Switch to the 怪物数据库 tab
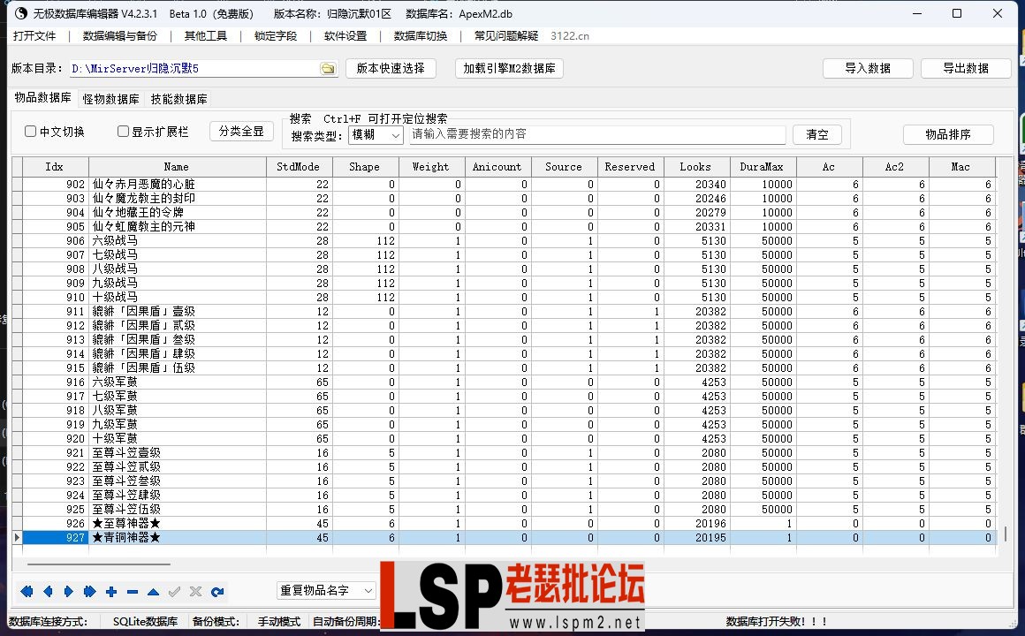Image resolution: width=1025 pixels, height=636 pixels. [110, 99]
